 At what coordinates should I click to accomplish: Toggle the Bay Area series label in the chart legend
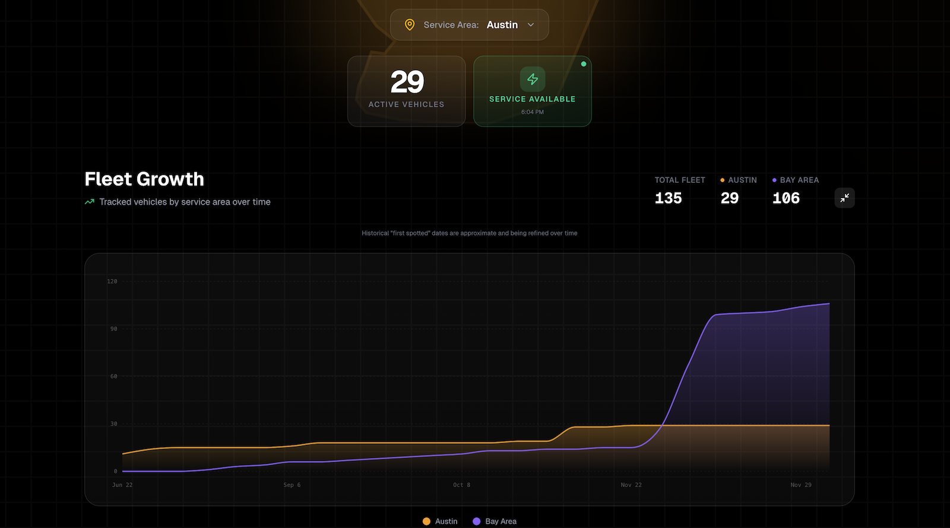tap(501, 521)
